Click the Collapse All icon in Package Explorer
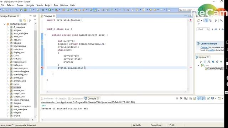The height and width of the screenshot is (128, 228). click(21, 21)
